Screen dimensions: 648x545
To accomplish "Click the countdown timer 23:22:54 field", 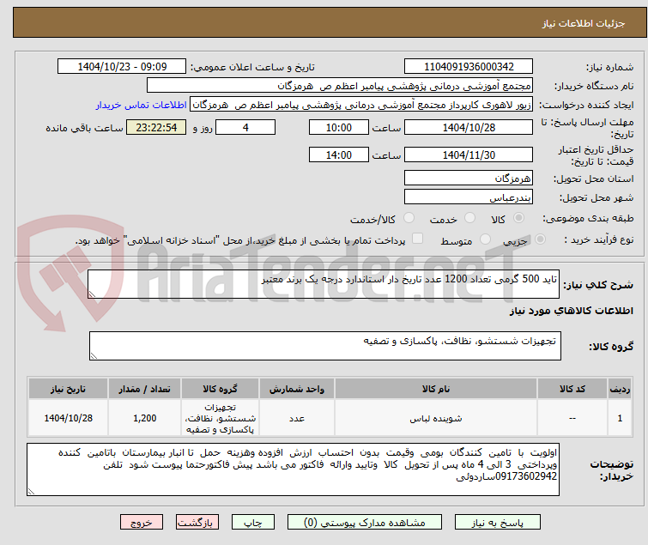I will 156,127.
